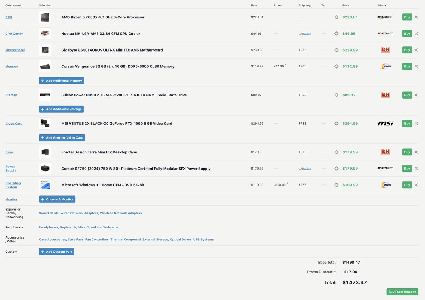Image resolution: width=425 pixels, height=300 pixels.
Task: Remove the Silicon Power UD90 storage with X icon
Action: tap(416, 95)
